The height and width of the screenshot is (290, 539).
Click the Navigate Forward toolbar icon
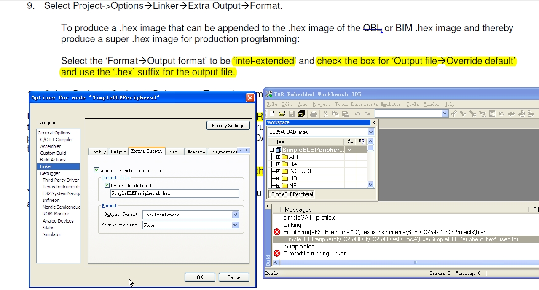[x=530, y=114]
